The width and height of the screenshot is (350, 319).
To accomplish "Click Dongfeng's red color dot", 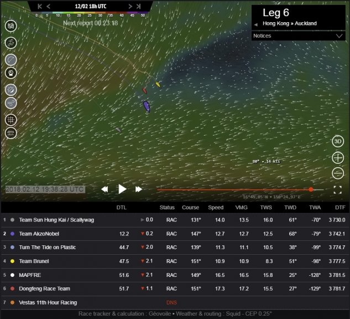I will coord(13,289).
